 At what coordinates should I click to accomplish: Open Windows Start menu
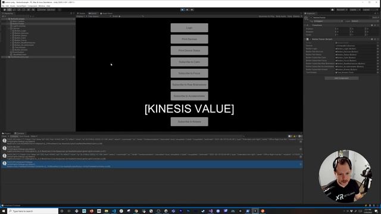pyautogui.click(x=4, y=211)
